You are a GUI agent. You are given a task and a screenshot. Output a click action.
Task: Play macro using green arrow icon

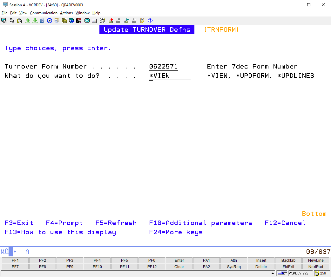click(126, 21)
